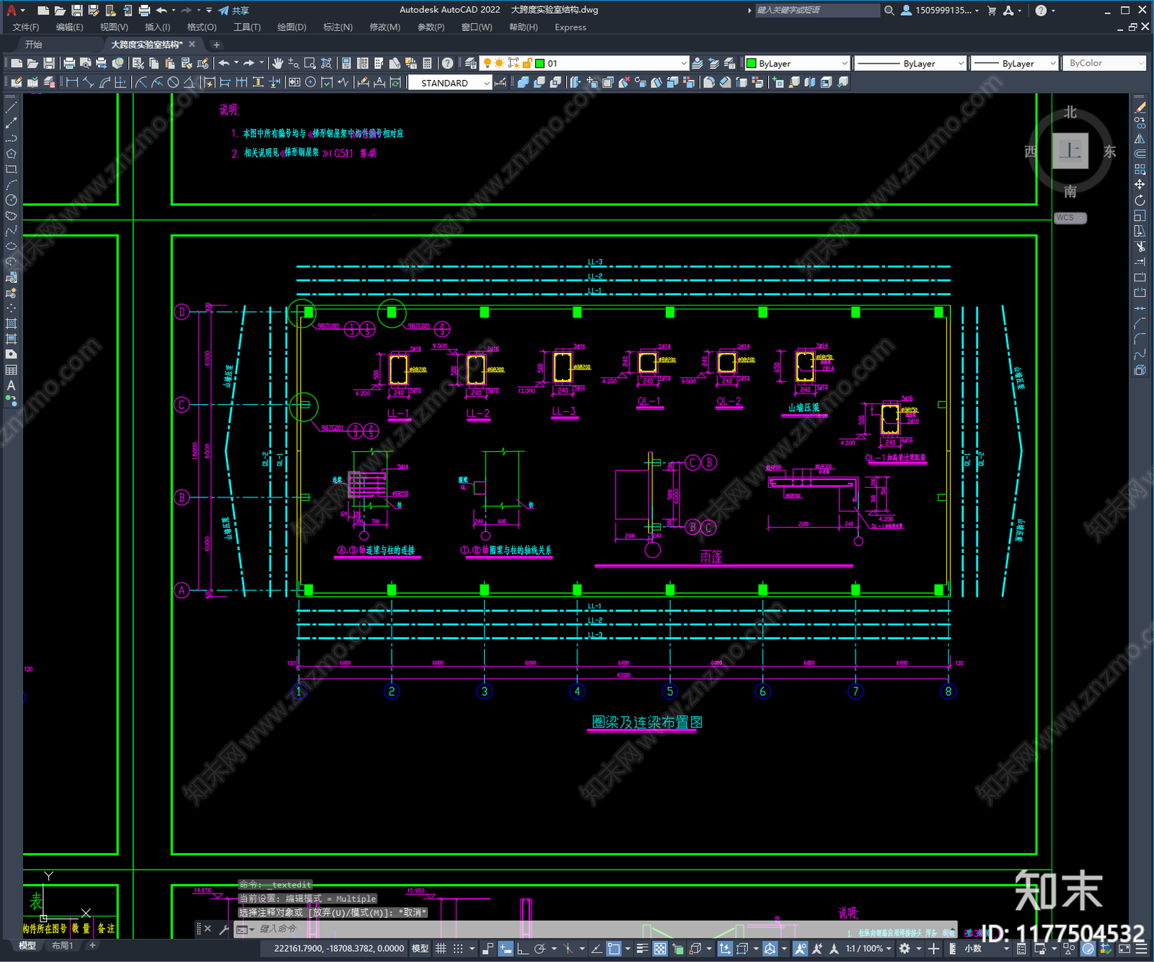Image resolution: width=1154 pixels, height=962 pixels.
Task: Select the Move modify tool
Action: [1140, 185]
